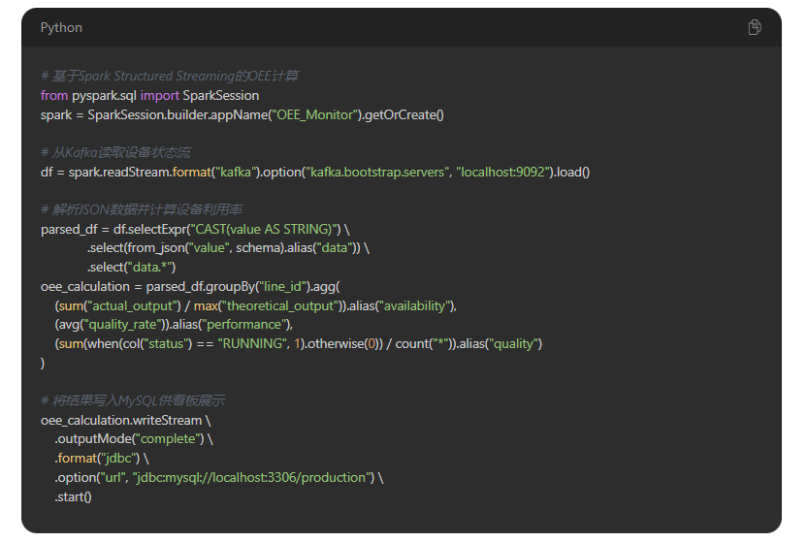This screenshot has width=808, height=542.
Task: Click the "complete" output mode string
Action: point(169,439)
